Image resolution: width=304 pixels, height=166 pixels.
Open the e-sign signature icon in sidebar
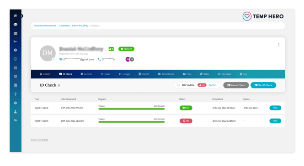[x=16, y=41]
